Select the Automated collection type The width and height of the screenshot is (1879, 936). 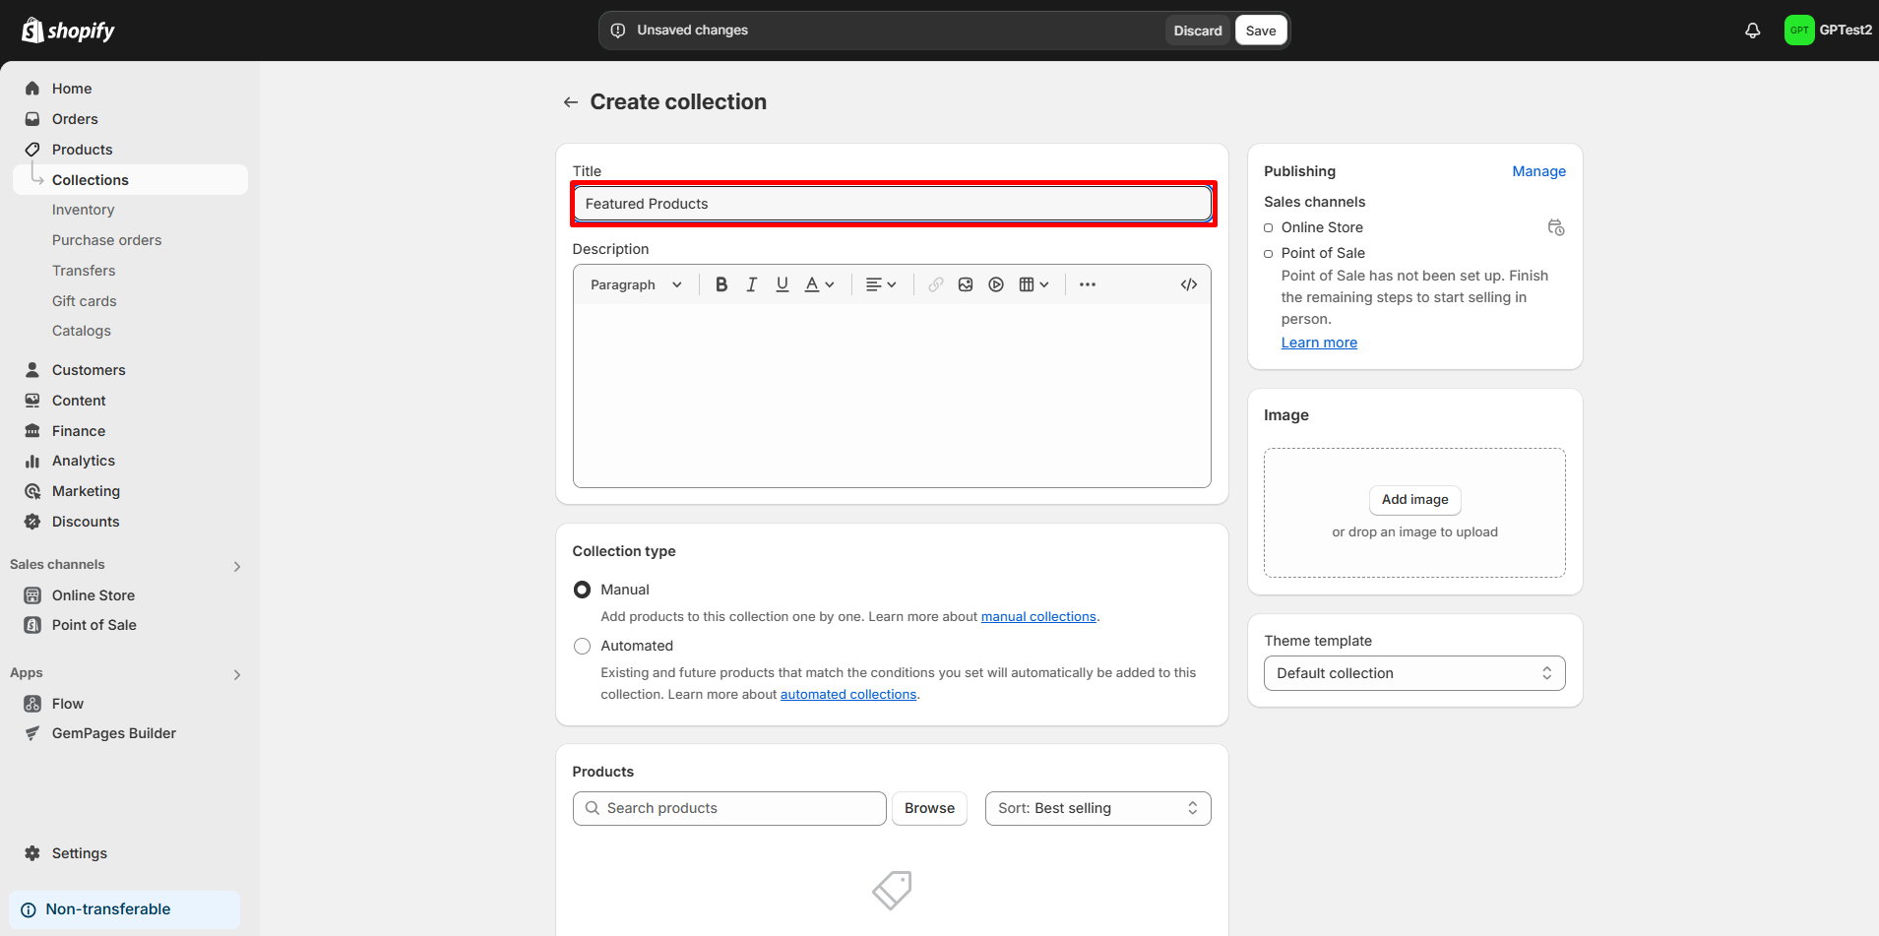(582, 646)
